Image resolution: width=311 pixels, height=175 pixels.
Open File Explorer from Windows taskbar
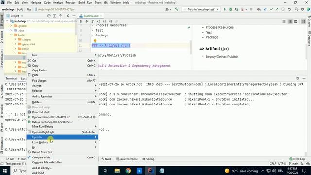tap(117, 171)
